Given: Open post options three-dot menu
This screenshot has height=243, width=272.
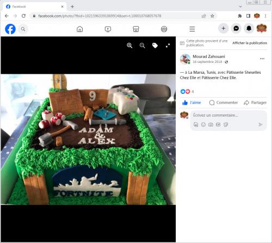Looking at the screenshot, I should click(x=262, y=59).
